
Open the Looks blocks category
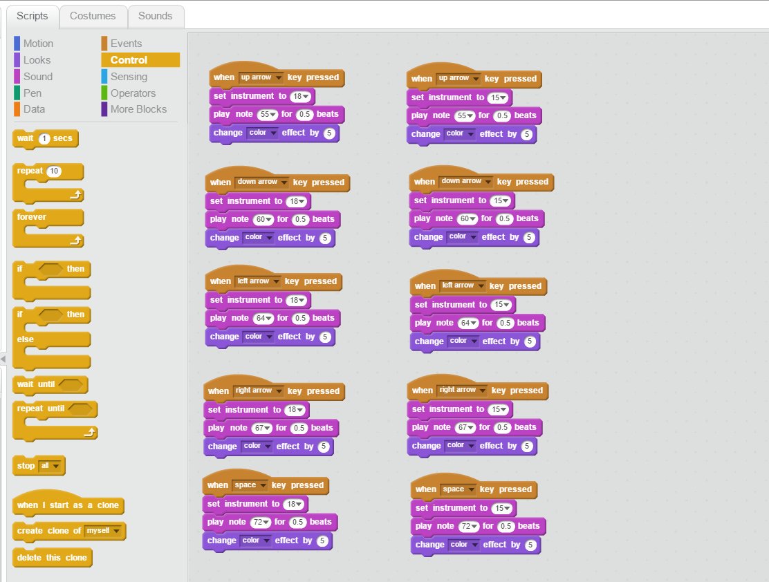[37, 60]
